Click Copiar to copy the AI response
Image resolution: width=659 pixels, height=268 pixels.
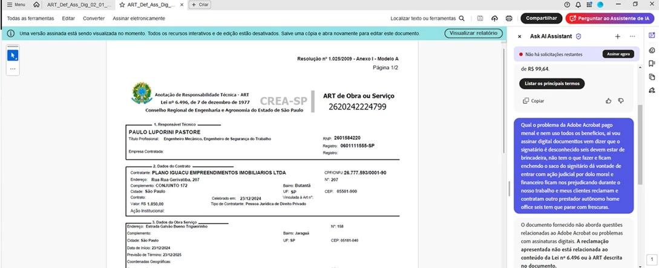click(x=533, y=101)
